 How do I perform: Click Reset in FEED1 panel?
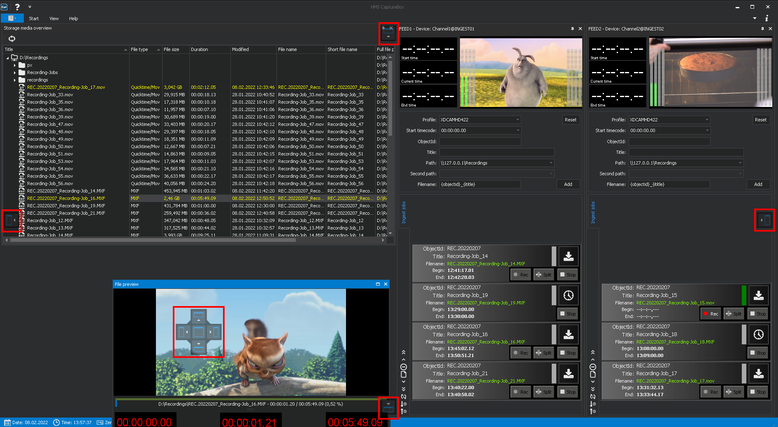click(571, 120)
